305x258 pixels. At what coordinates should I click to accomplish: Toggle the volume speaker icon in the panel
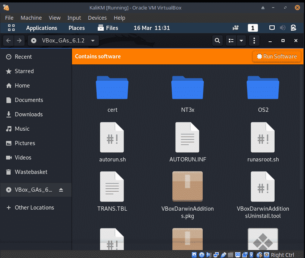click(x=282, y=28)
